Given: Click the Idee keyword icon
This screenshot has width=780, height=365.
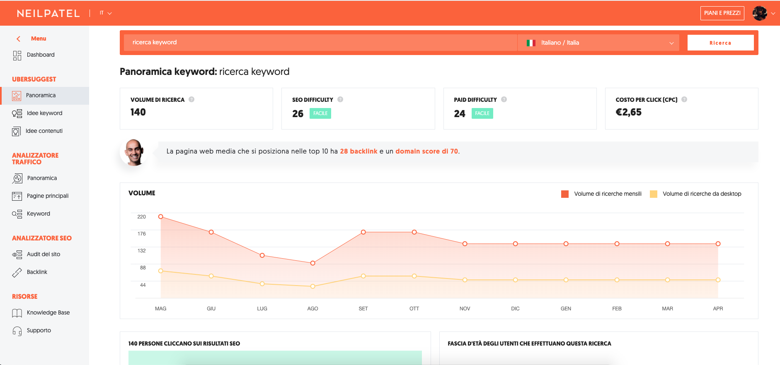Looking at the screenshot, I should click(17, 113).
